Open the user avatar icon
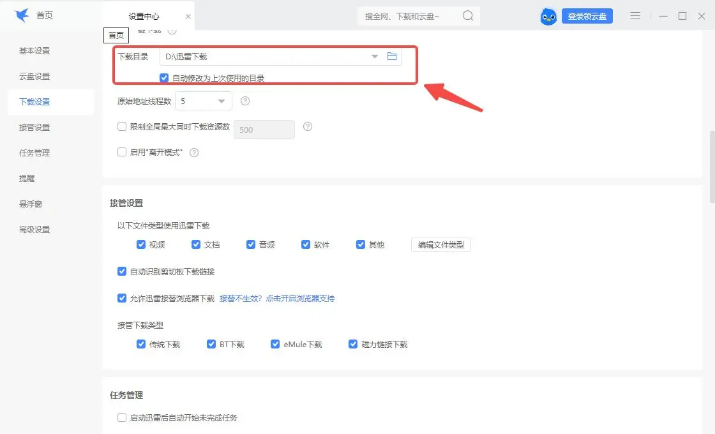The height and width of the screenshot is (434, 715). coord(548,17)
